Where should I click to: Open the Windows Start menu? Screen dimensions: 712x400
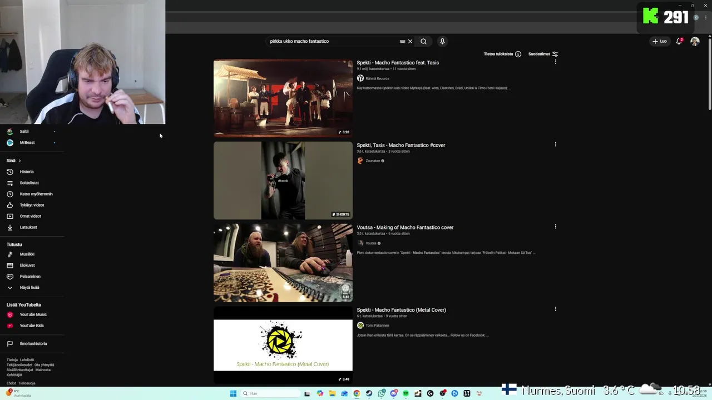233,393
